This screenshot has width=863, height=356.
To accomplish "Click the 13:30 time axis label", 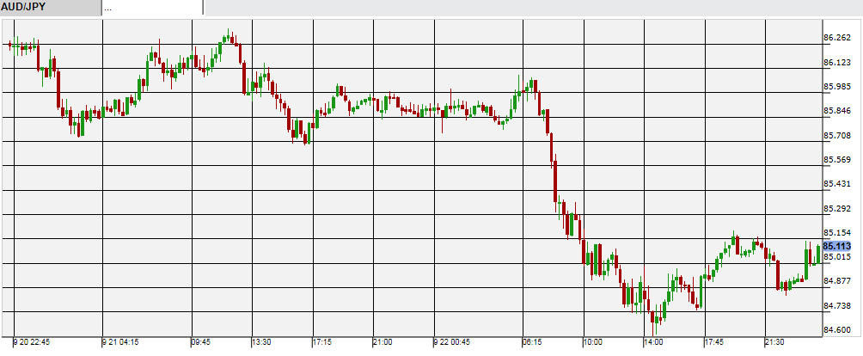I will [x=262, y=342].
